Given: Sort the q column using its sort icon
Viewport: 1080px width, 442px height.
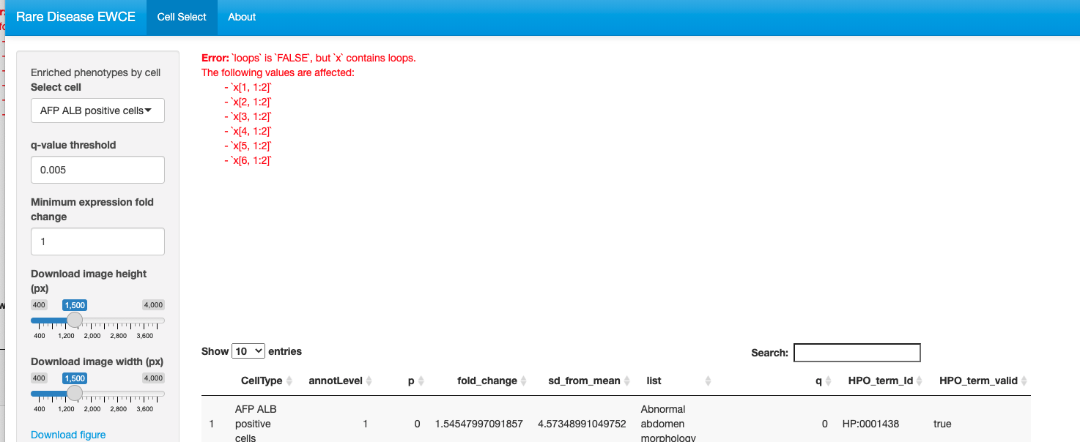Looking at the screenshot, I should click(828, 380).
